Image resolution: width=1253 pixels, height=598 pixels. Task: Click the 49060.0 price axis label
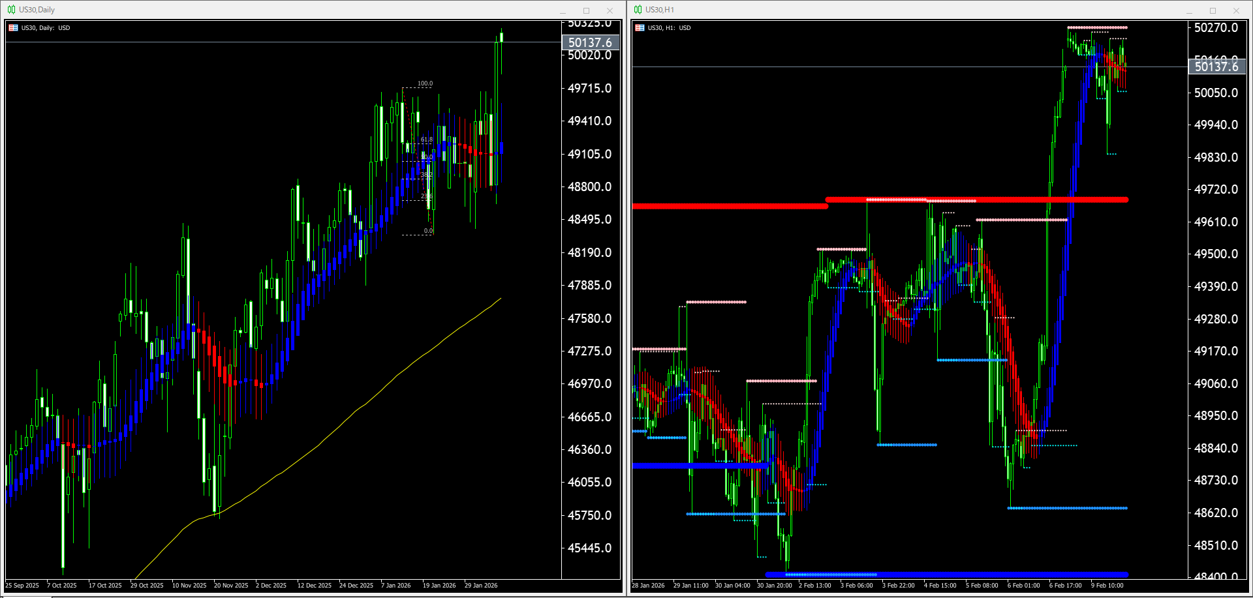[1216, 383]
